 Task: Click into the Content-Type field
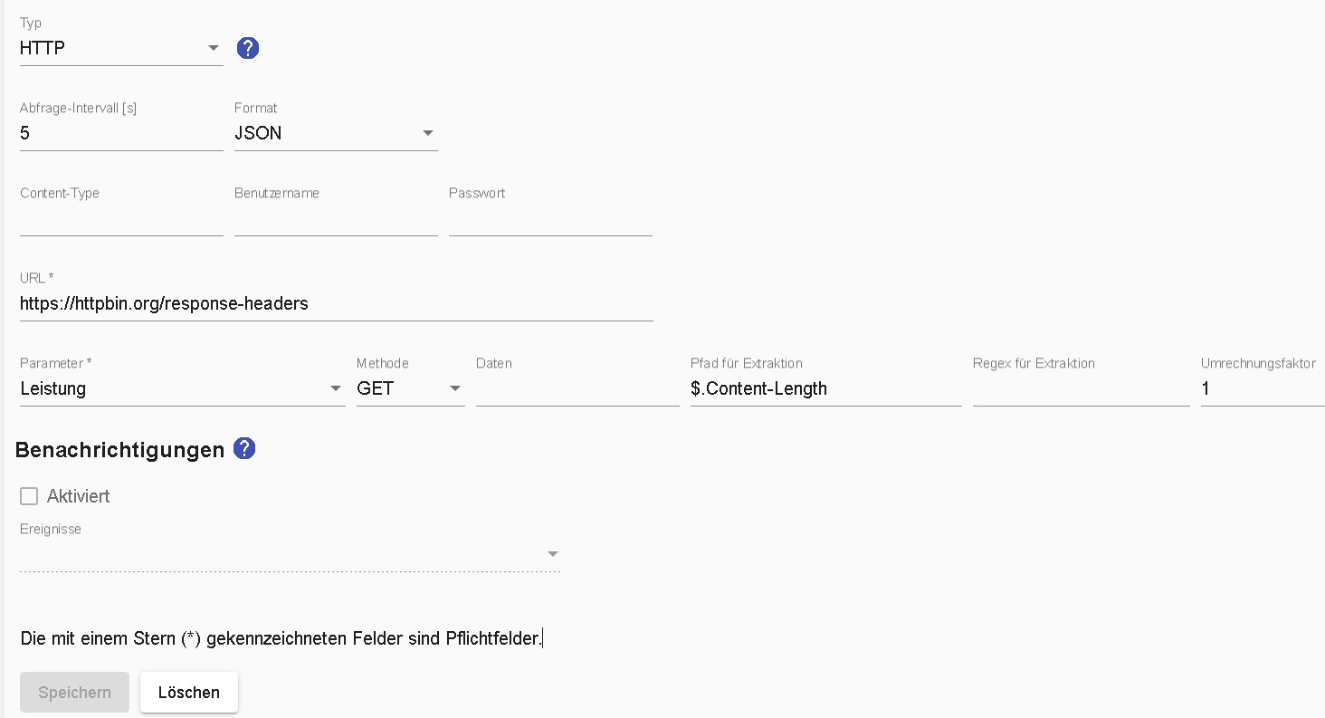tap(121, 218)
